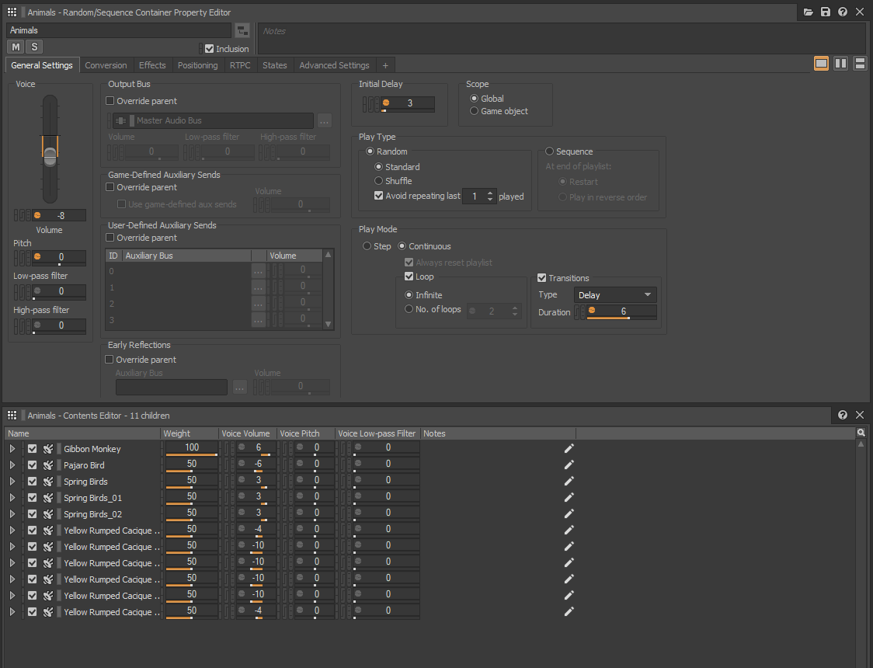Switch to the Effects tab

(152, 65)
